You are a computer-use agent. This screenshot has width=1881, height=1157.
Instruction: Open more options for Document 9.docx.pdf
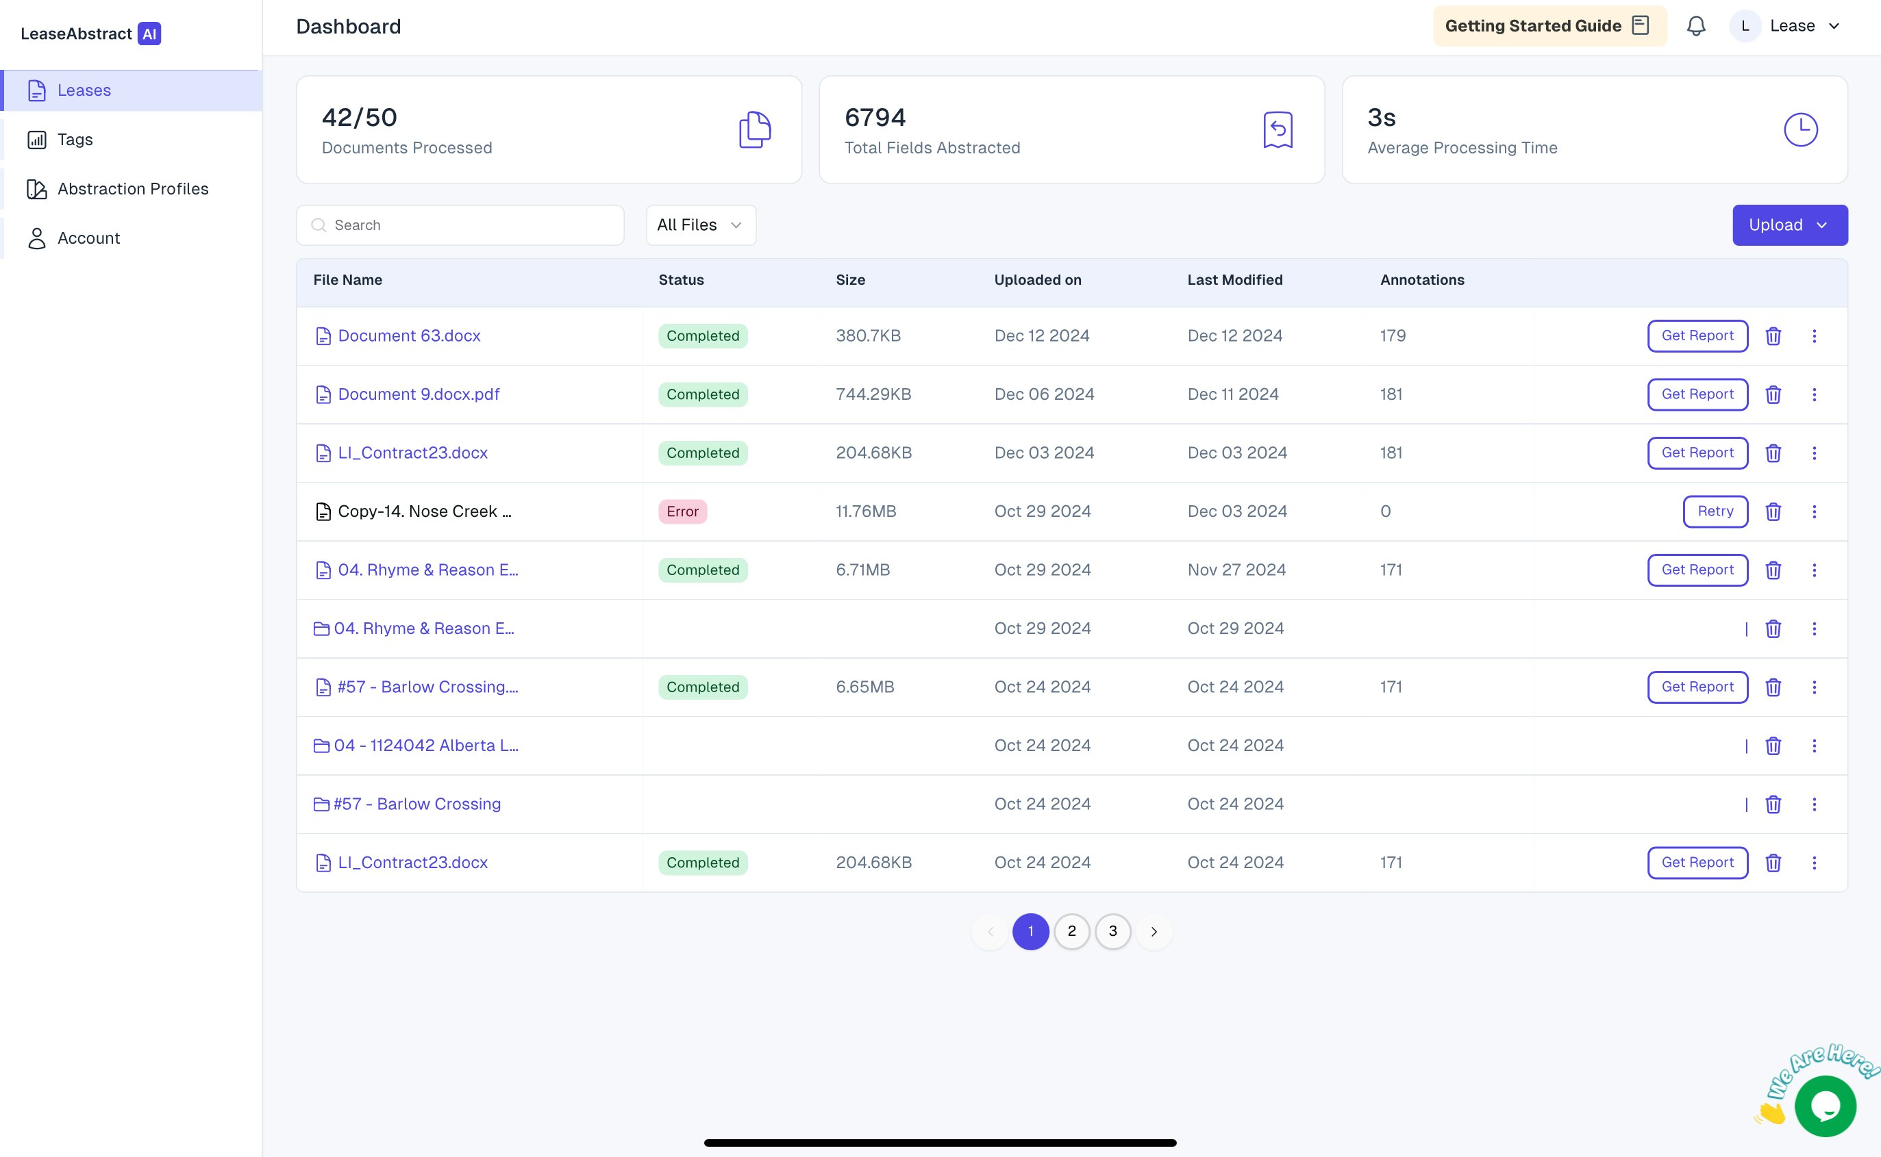click(x=1814, y=395)
